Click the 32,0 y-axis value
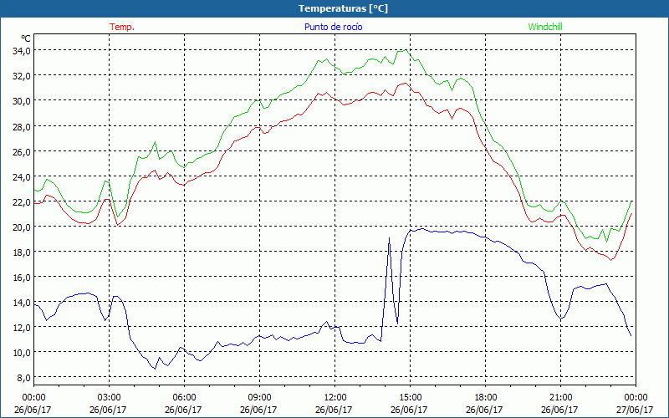This screenshot has width=669, height=418. 22,76
